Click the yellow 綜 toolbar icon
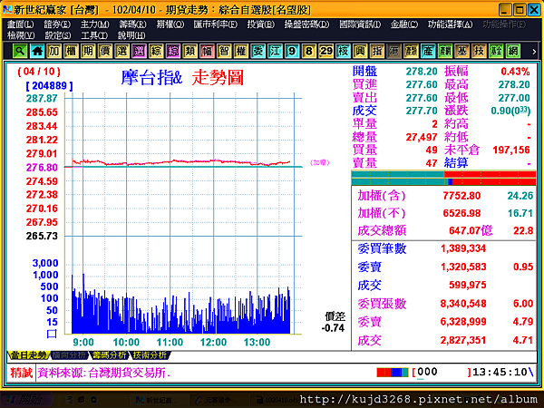Viewport: 544px width, 408px height. 156,51
